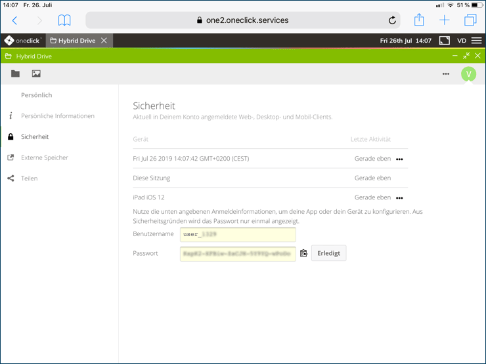Open the image gallery icon
Viewport: 486px width, 364px height.
point(36,74)
